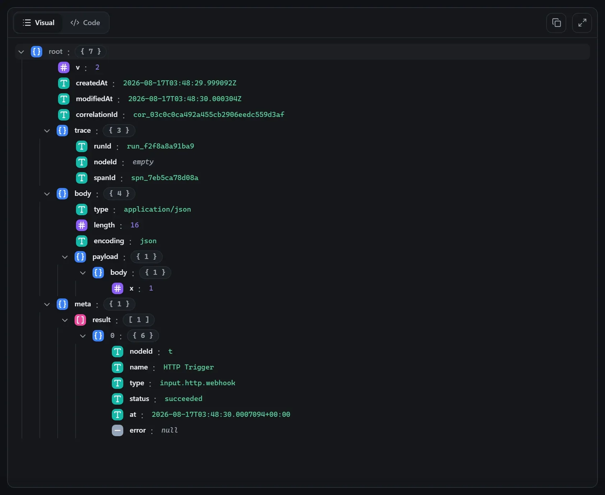Click the text icon beside status
Image resolution: width=605 pixels, height=495 pixels.
(x=118, y=399)
